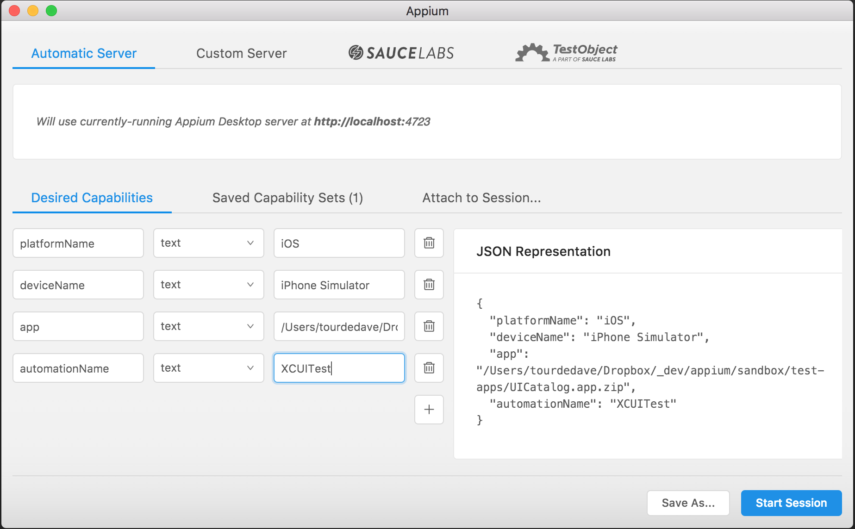This screenshot has width=855, height=529.
Task: Click the Start Session button
Action: click(791, 503)
